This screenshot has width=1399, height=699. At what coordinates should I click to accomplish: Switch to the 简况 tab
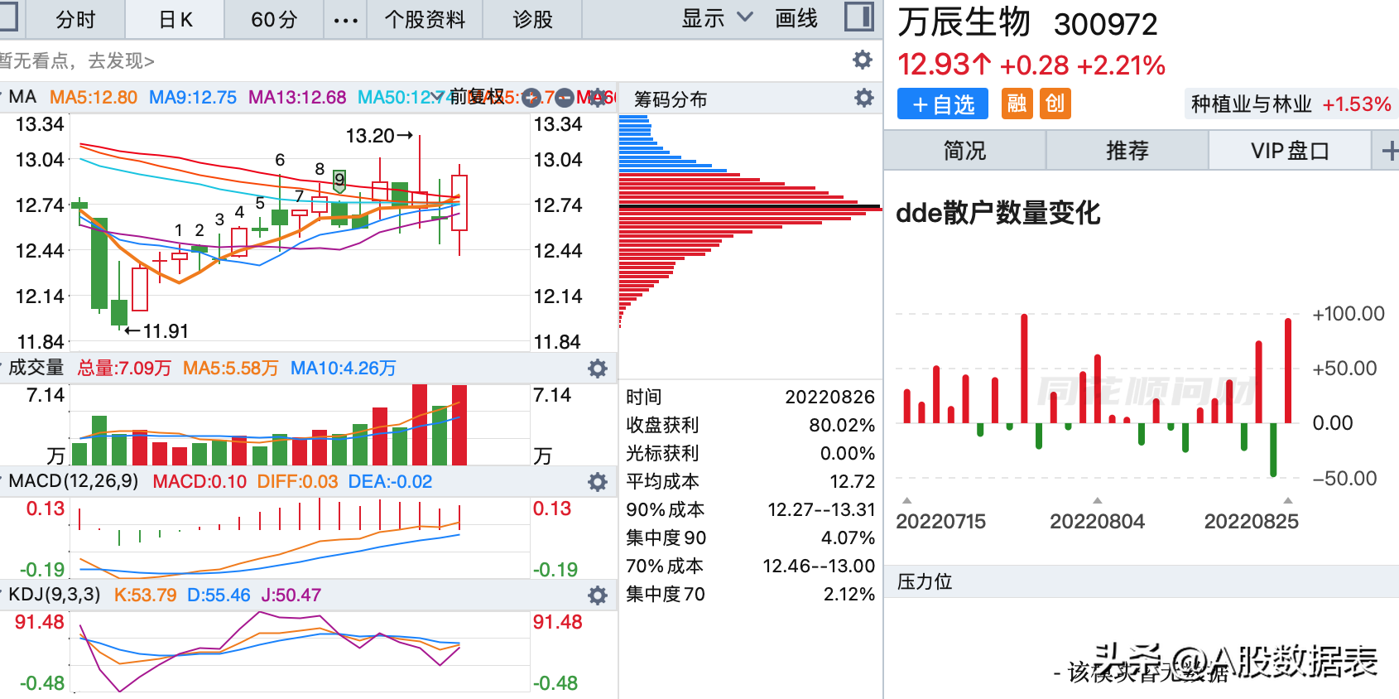(965, 151)
